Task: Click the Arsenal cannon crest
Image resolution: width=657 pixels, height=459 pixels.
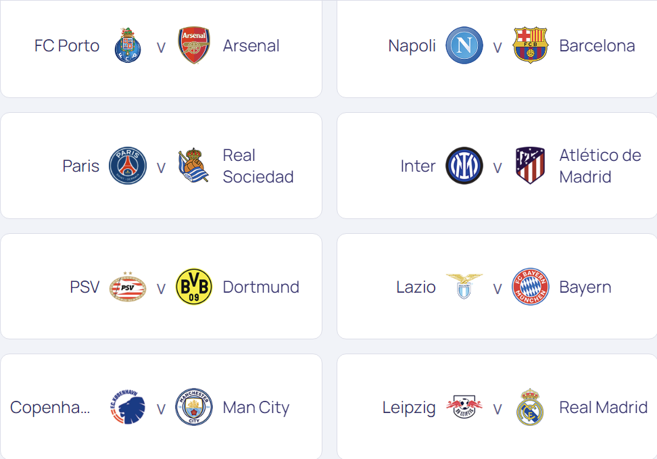Action: pyautogui.click(x=194, y=46)
